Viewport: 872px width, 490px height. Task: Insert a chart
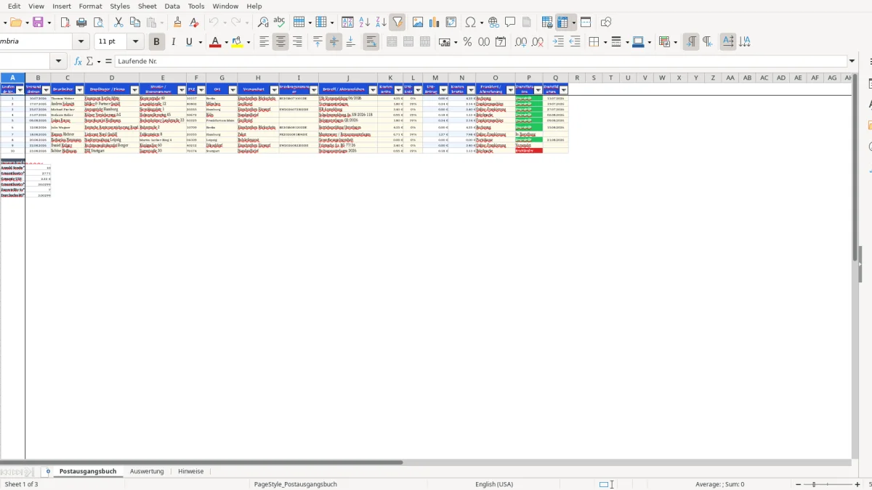click(x=435, y=23)
